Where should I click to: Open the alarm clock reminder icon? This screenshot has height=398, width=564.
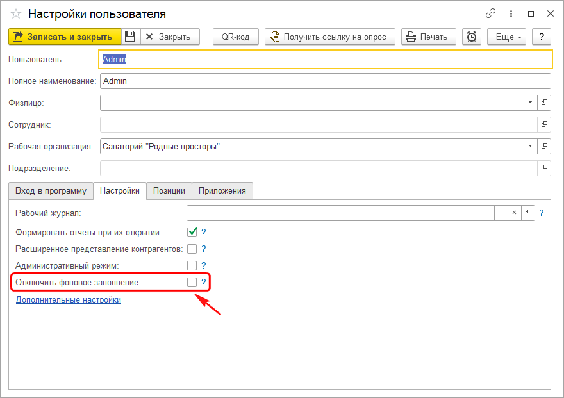[x=472, y=37]
